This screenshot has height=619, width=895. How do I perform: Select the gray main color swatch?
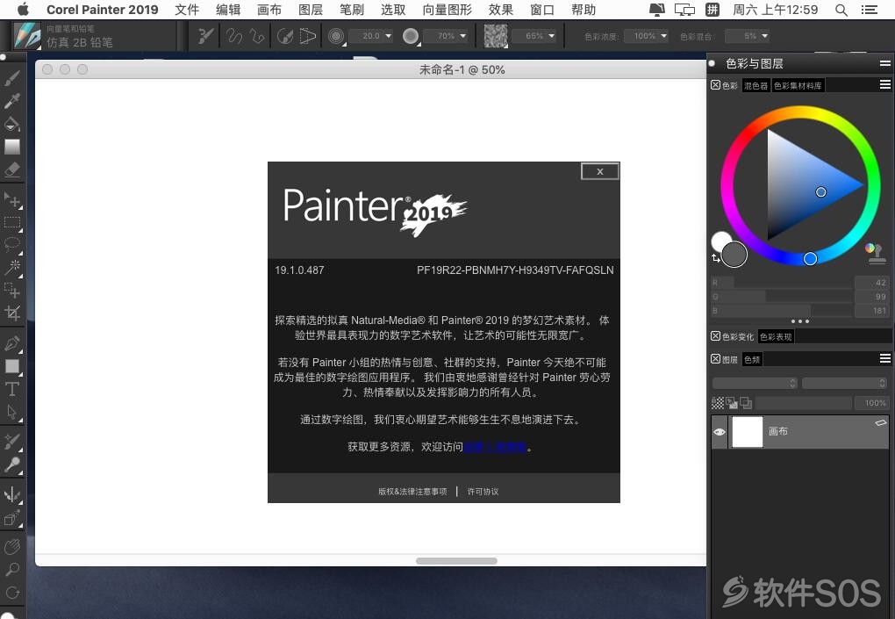pos(734,254)
